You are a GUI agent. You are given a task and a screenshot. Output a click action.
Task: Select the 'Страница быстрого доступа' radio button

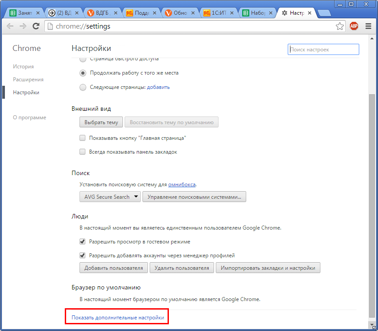click(83, 59)
